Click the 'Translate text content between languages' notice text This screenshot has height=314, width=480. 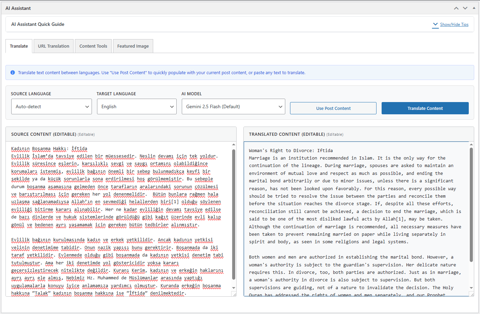(162, 72)
